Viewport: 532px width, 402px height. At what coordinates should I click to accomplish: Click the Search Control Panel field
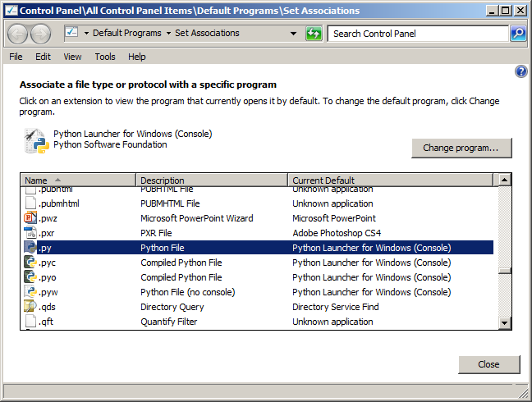coord(419,34)
